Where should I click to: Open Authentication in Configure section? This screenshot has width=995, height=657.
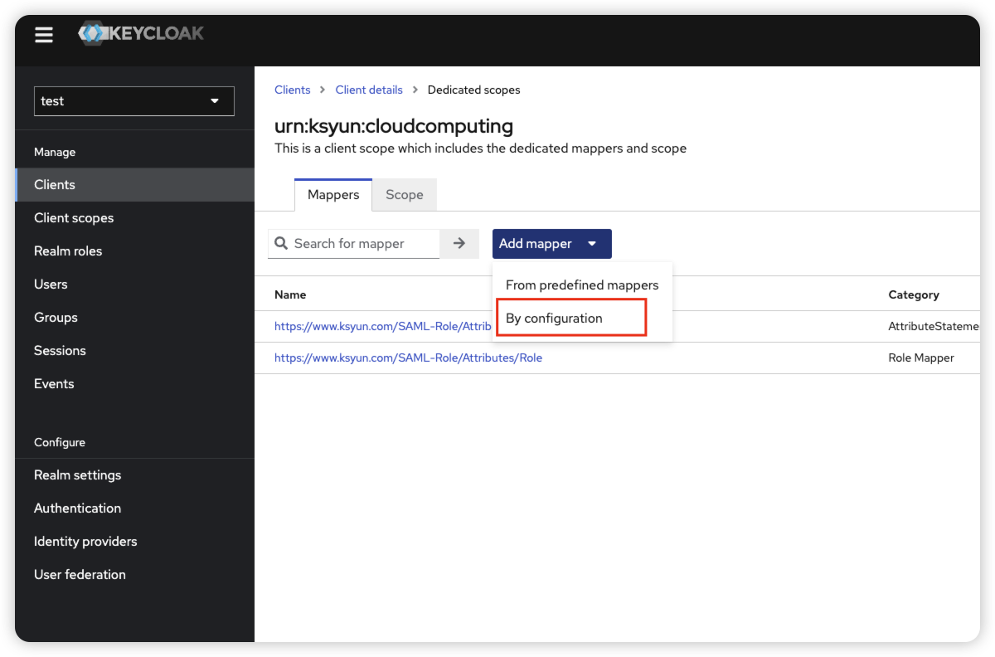click(77, 509)
